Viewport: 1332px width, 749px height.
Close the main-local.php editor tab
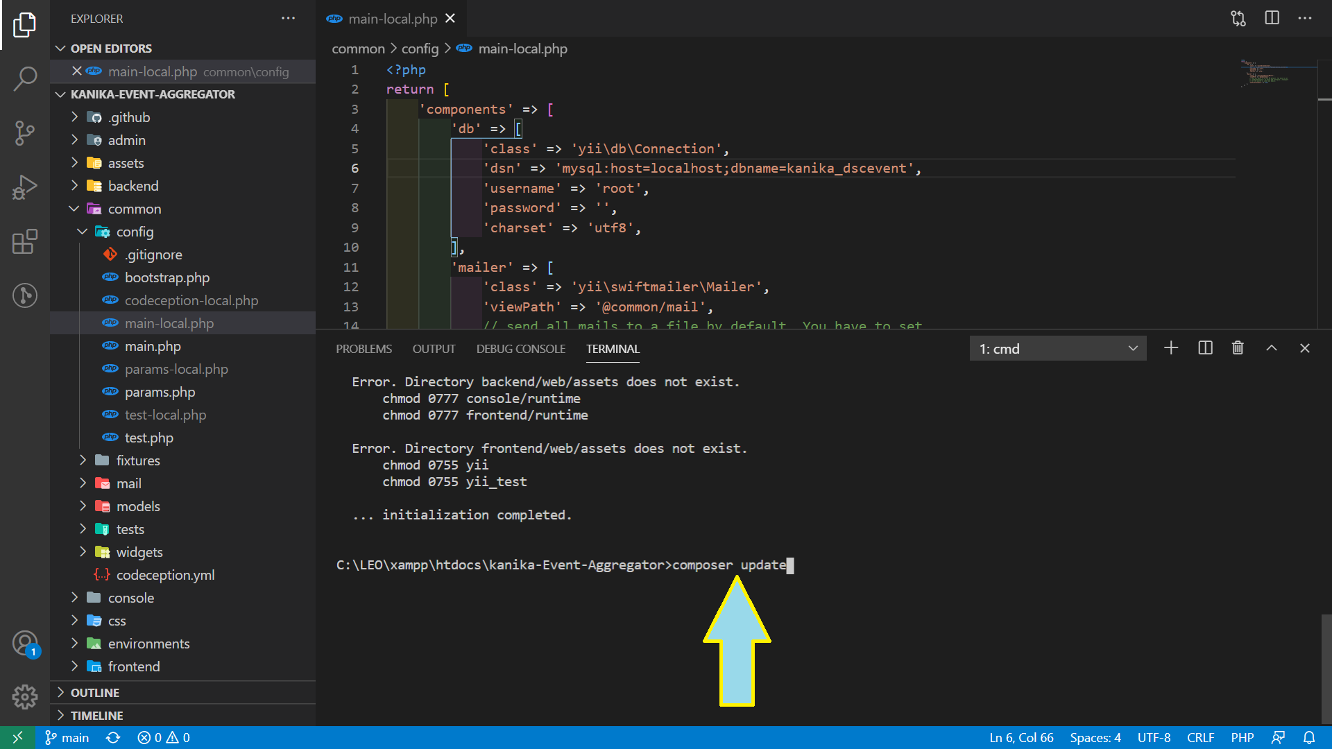pyautogui.click(x=450, y=19)
